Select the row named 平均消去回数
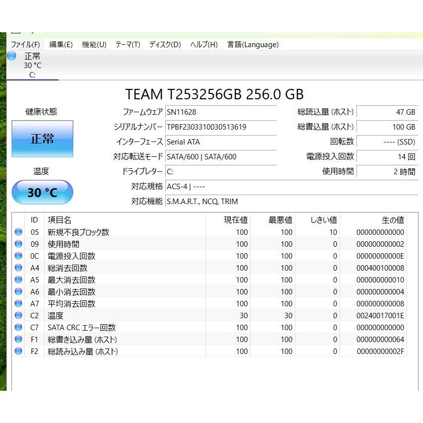 pos(210,303)
